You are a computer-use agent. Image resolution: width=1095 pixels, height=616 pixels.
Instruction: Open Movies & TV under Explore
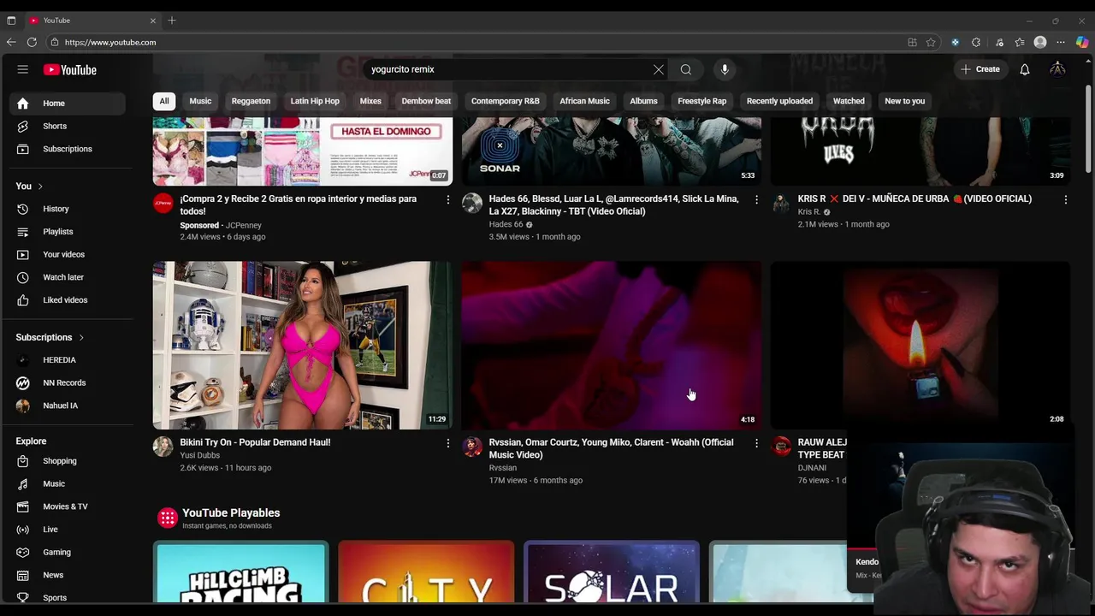pos(68,506)
